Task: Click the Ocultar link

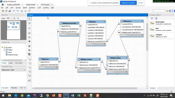Action: [141, 3]
